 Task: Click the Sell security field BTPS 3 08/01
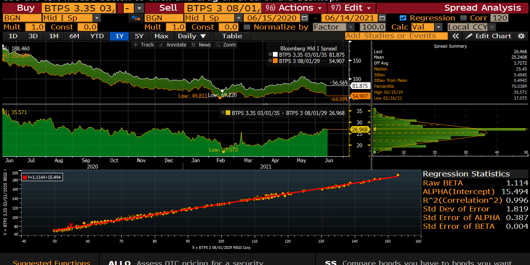point(222,8)
